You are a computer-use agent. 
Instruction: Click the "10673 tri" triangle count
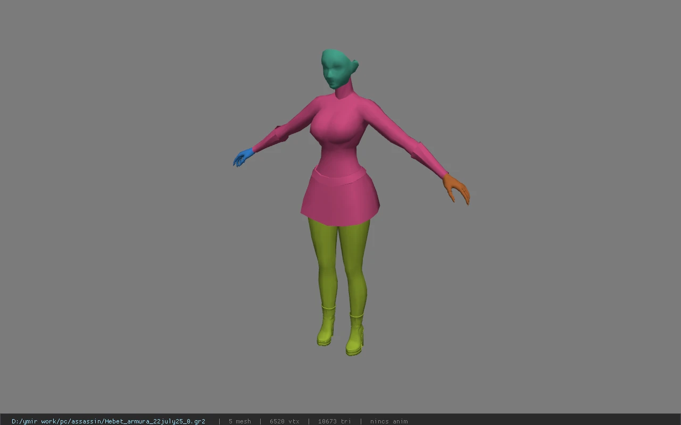335,421
